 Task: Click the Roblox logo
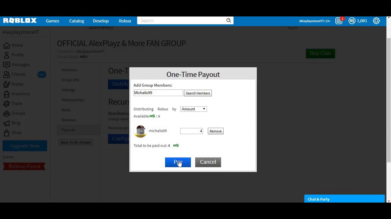tap(20, 21)
